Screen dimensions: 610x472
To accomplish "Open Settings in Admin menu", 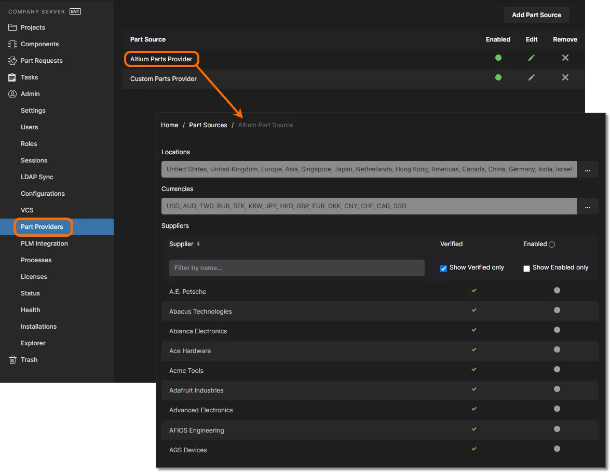I will point(33,111).
